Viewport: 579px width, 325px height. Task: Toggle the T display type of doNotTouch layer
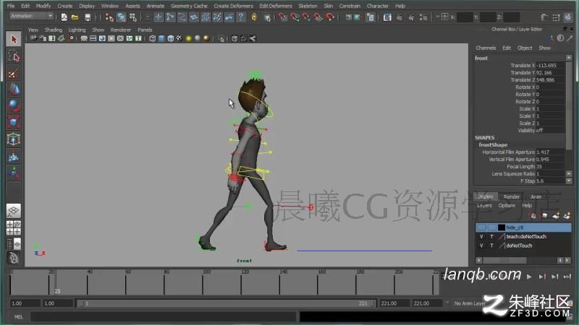pyautogui.click(x=491, y=246)
